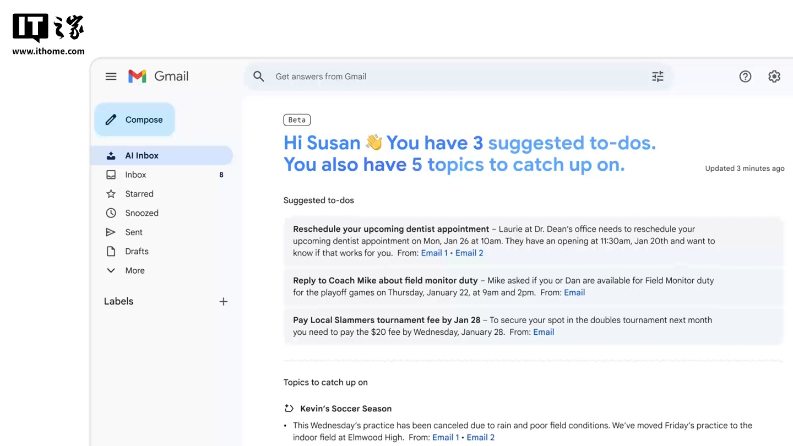The height and width of the screenshot is (446, 793).
Task: Open Email 1 from the dentist to-do
Action: pyautogui.click(x=434, y=253)
